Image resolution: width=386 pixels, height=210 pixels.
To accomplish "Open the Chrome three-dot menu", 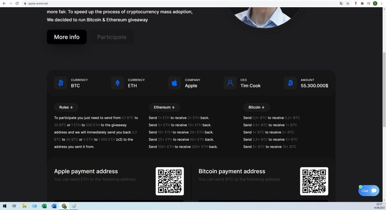I will point(382,3).
